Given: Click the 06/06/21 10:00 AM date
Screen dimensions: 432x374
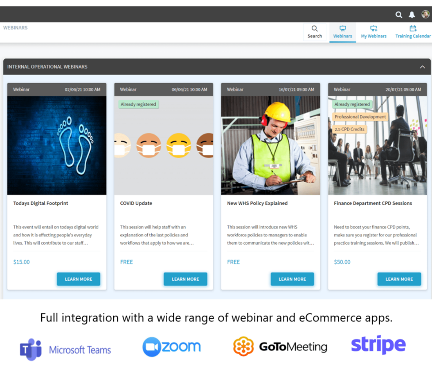Looking at the screenshot, I should point(189,89).
